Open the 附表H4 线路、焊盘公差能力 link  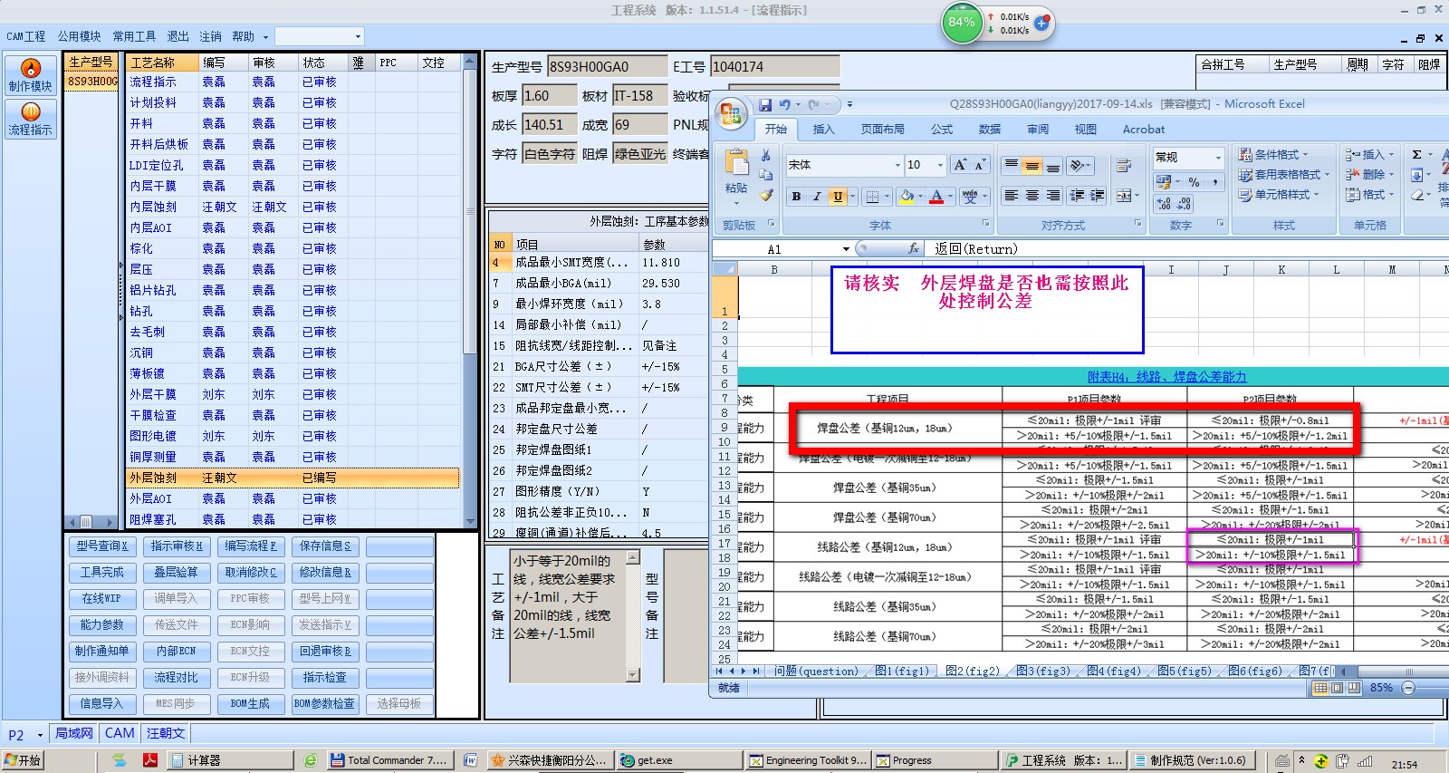click(1166, 377)
